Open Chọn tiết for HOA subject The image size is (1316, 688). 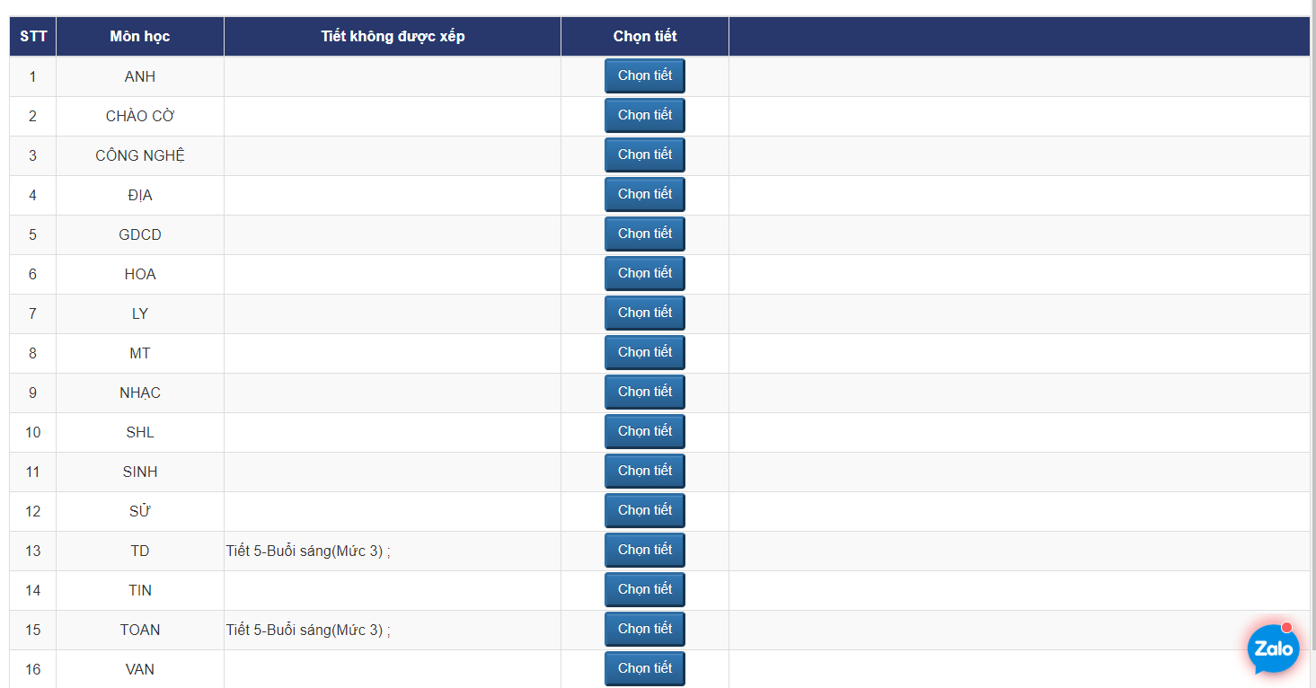point(644,274)
